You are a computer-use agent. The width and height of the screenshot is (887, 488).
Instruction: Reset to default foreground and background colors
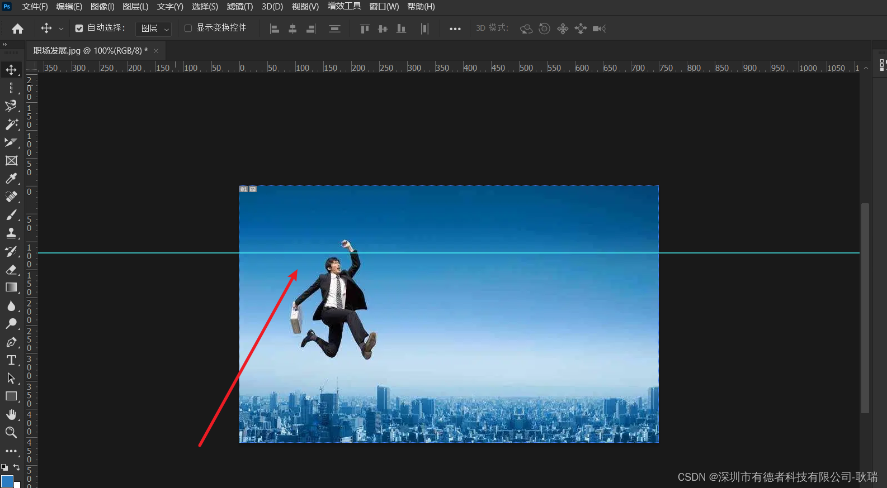tap(4, 467)
